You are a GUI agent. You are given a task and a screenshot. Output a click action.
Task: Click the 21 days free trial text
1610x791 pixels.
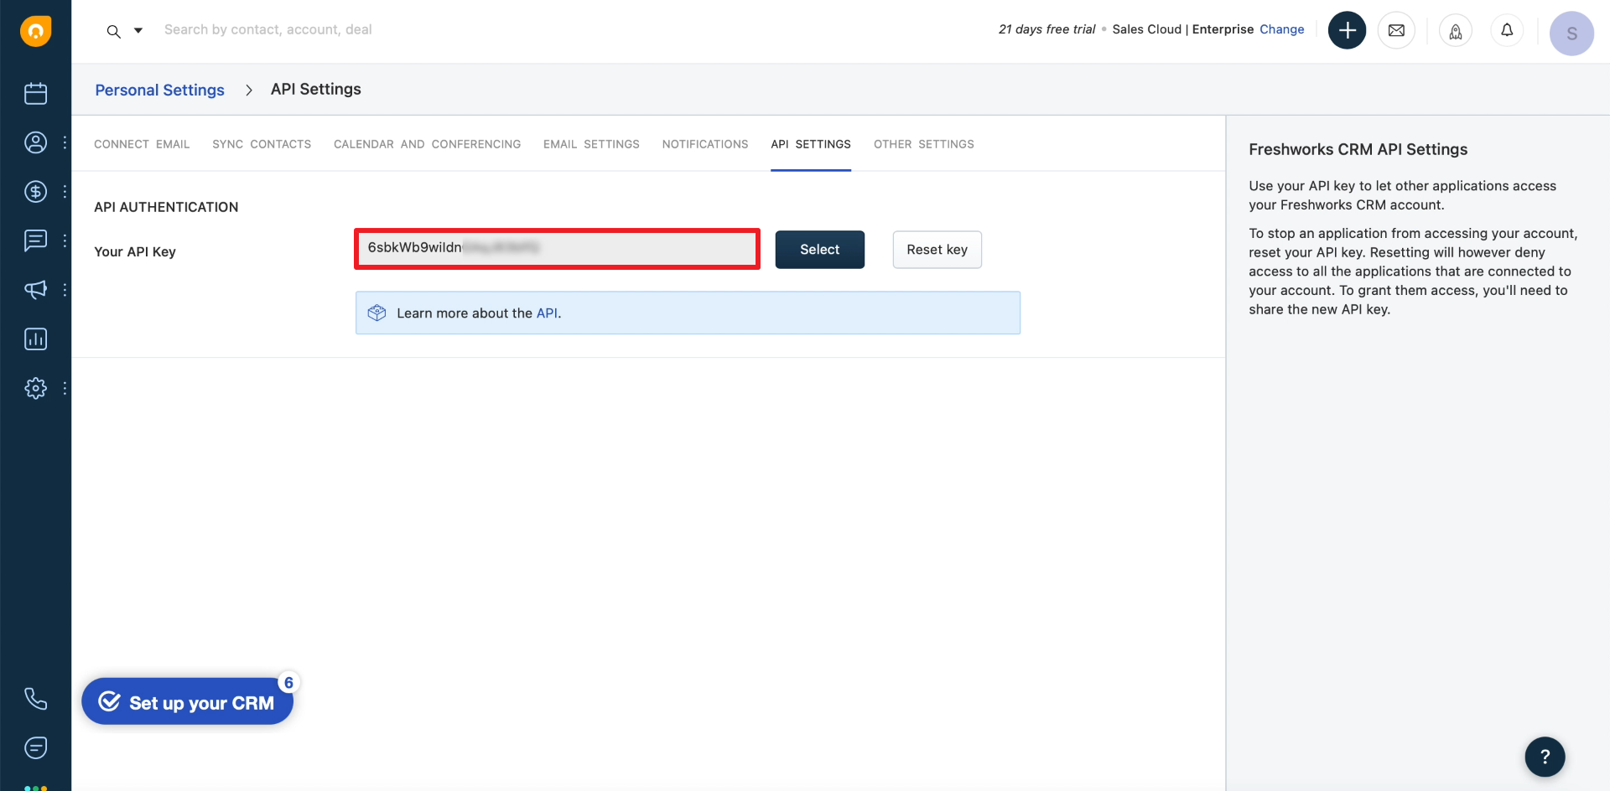[x=1046, y=29]
